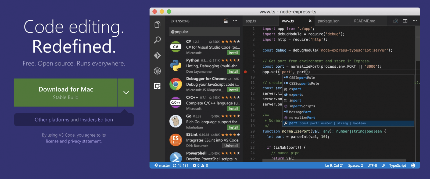Click the C# extension icon
430x179 pixels.
coord(176,47)
